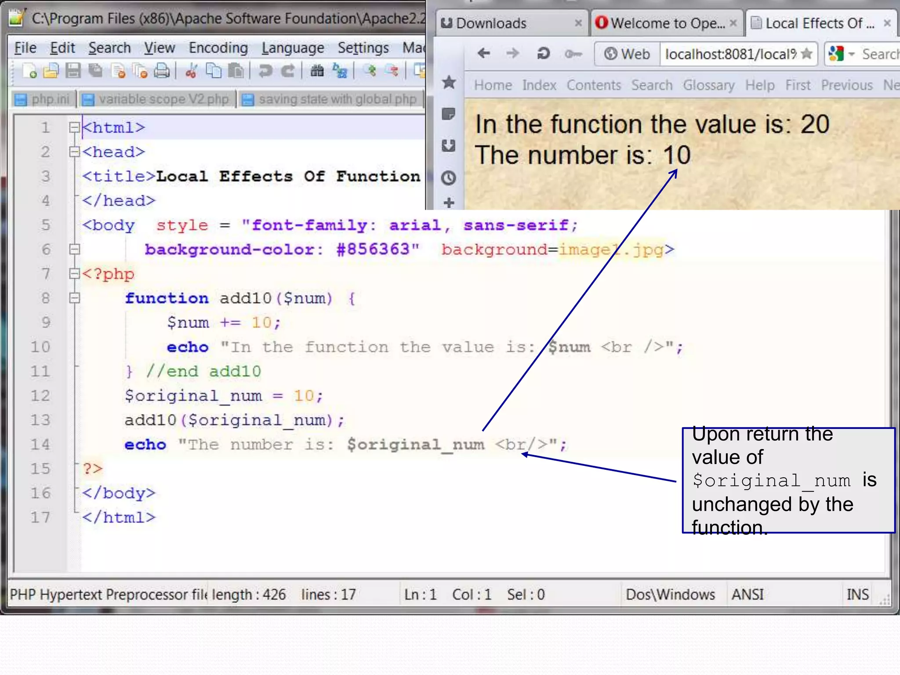Open the Settings menu in Notepad++
Viewport: 900px width, 675px height.
[x=363, y=47]
